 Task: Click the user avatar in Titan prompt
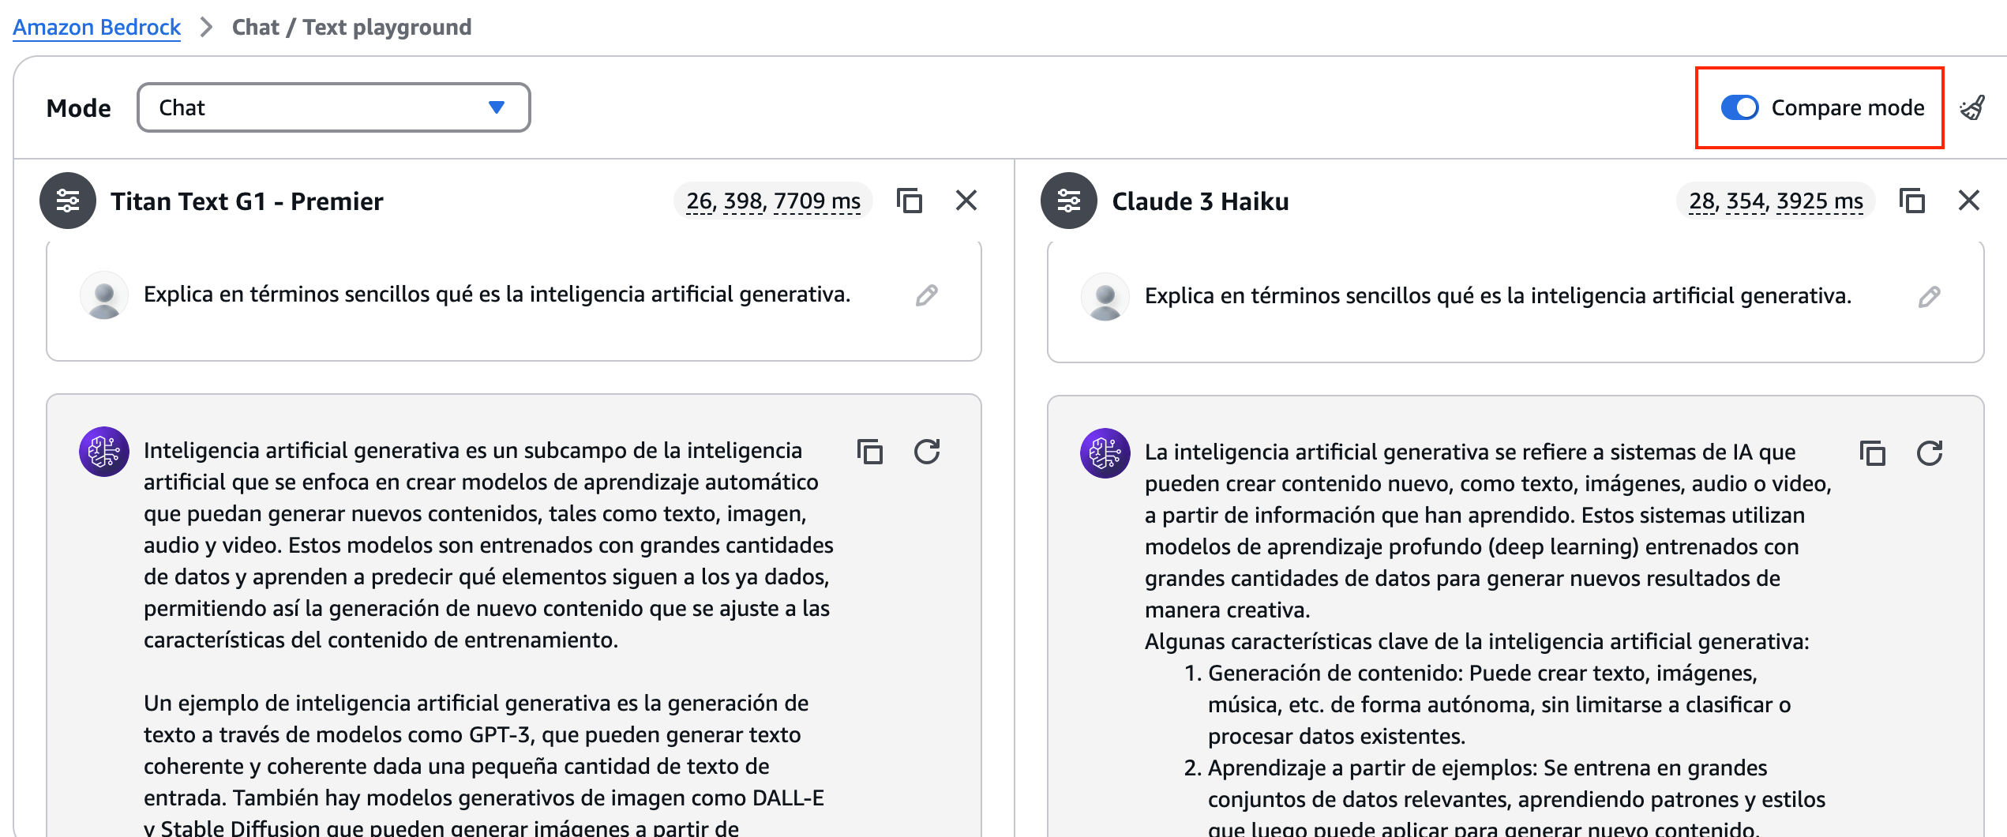[x=104, y=295]
